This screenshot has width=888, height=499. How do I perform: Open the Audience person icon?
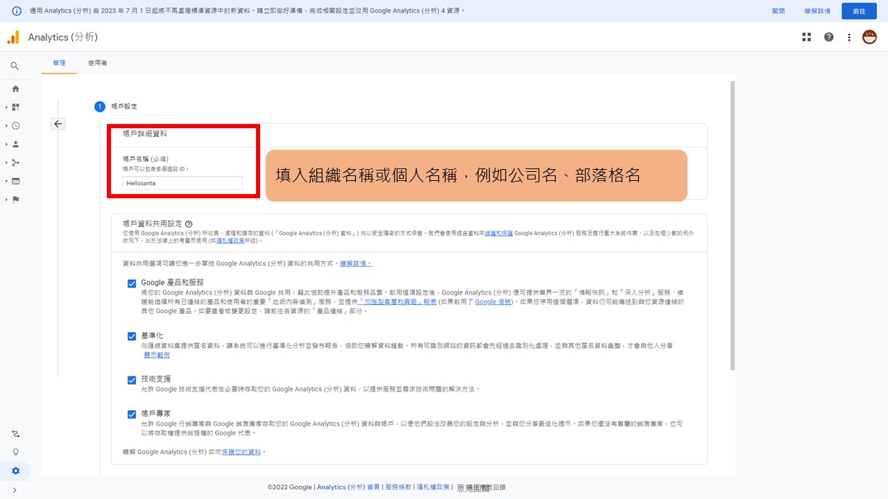tap(15, 144)
